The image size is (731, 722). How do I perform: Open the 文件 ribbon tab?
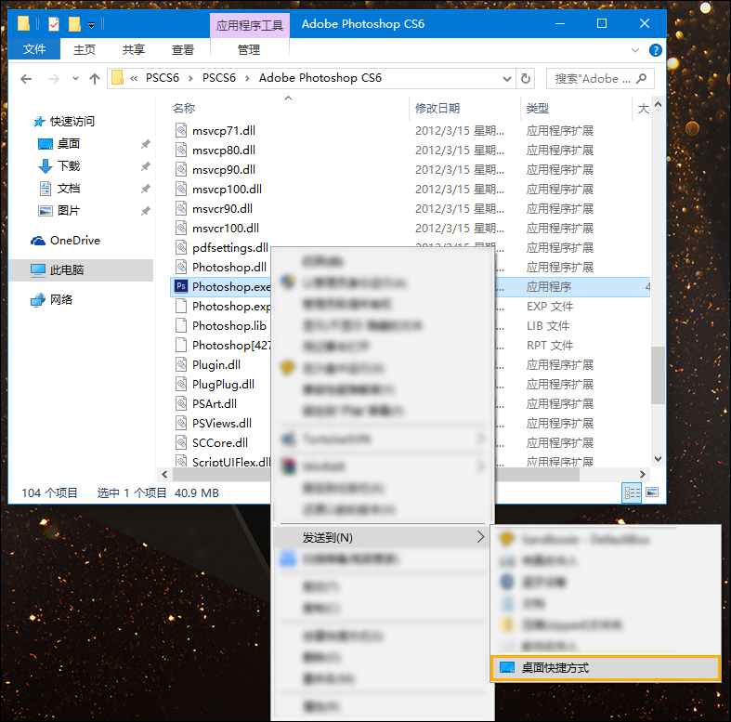pyautogui.click(x=34, y=49)
